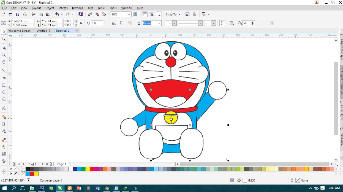Choose the Pan hand tool
The width and height of the screenshot is (343, 192).
pos(4,62)
